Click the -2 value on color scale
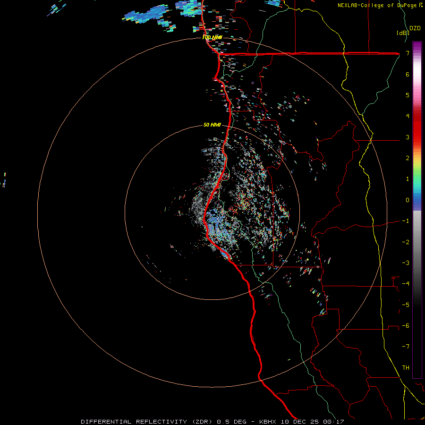The image size is (425, 425). point(406,242)
